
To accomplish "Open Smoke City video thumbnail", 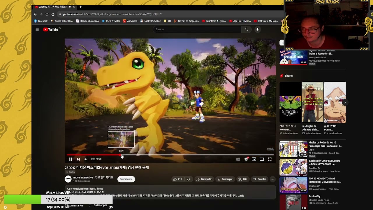I will 293,202.
